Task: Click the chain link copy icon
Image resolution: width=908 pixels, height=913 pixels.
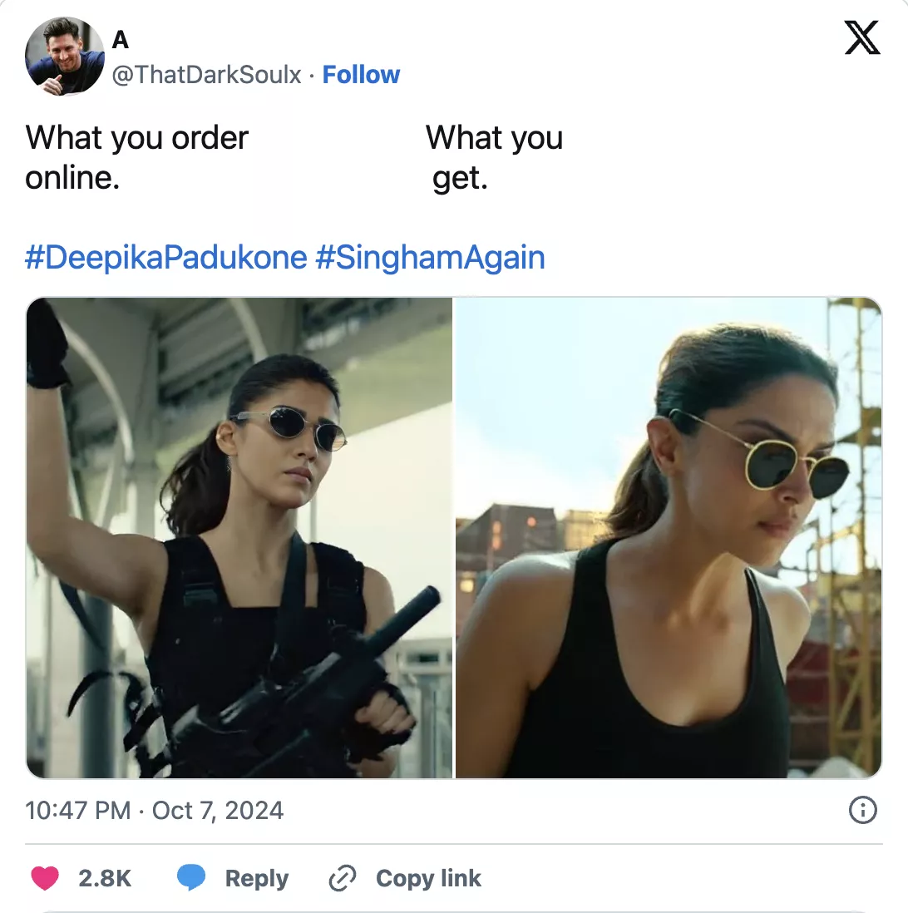Action: 343,878
